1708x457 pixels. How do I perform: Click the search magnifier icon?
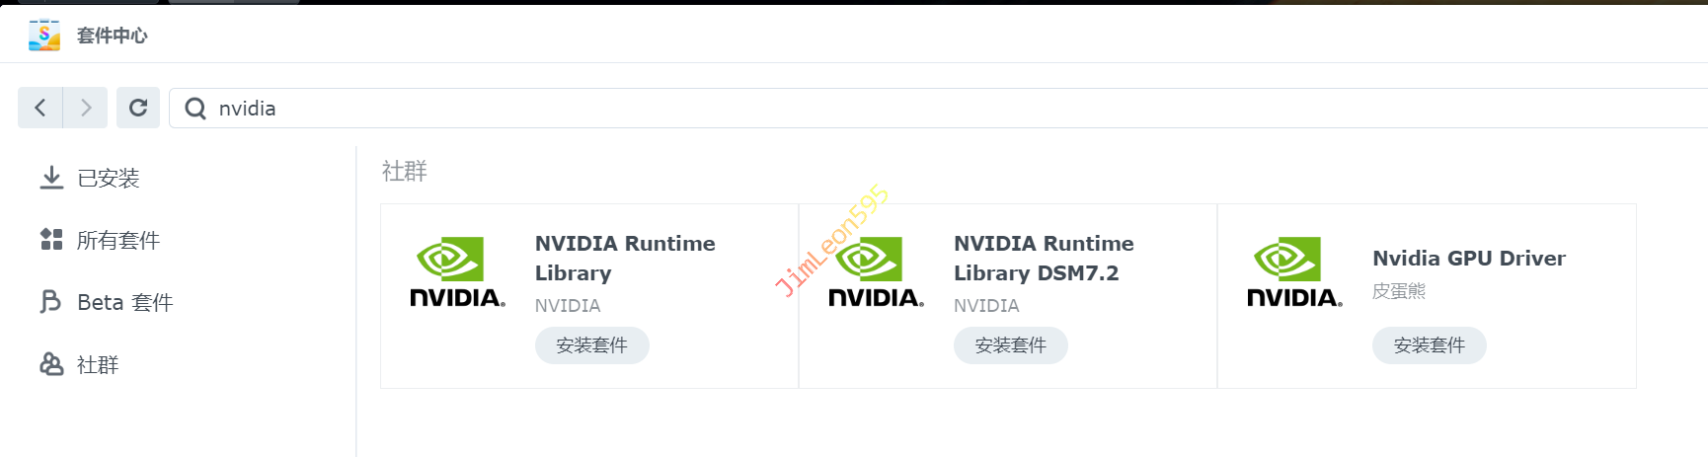pos(195,109)
